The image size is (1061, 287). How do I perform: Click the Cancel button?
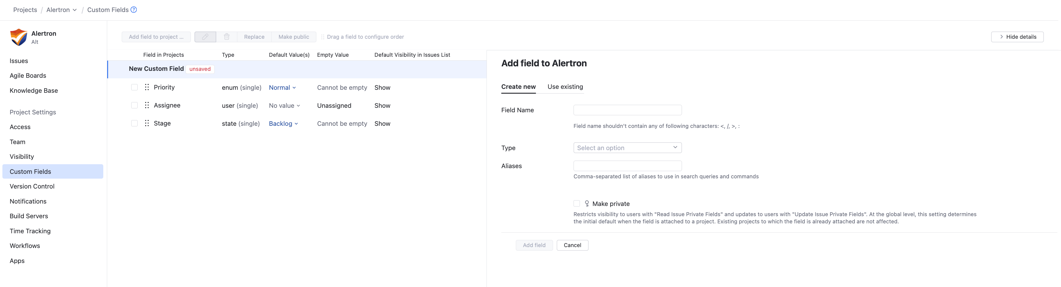[572, 245]
